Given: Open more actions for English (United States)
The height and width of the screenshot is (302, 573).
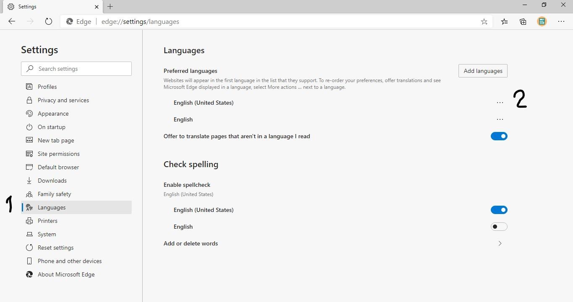Looking at the screenshot, I should [500, 103].
